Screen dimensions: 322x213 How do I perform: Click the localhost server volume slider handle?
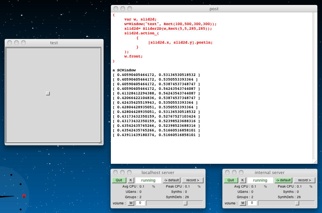185,203
